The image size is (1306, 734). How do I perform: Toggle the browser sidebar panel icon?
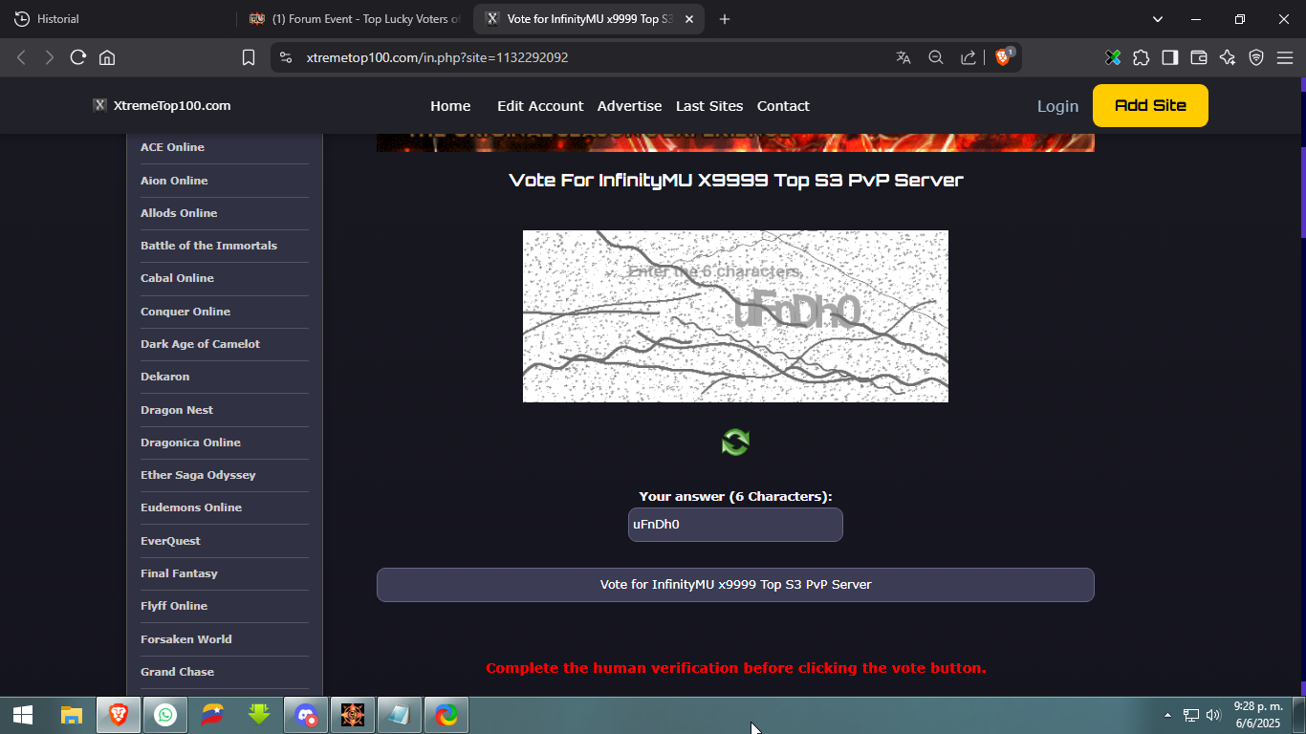pos(1170,57)
